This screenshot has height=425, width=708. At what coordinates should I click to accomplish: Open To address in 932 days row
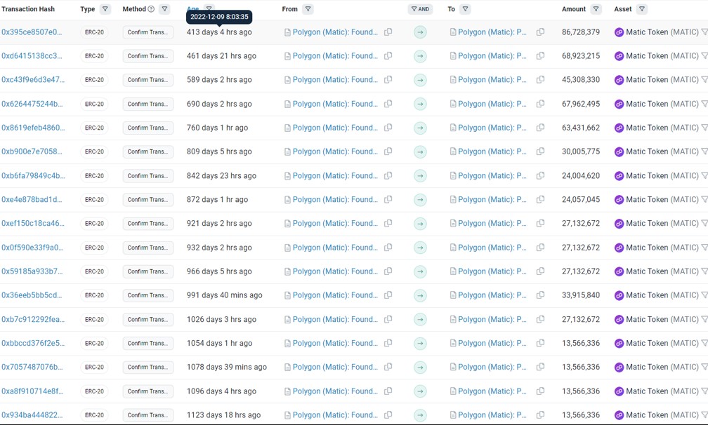[492, 248]
